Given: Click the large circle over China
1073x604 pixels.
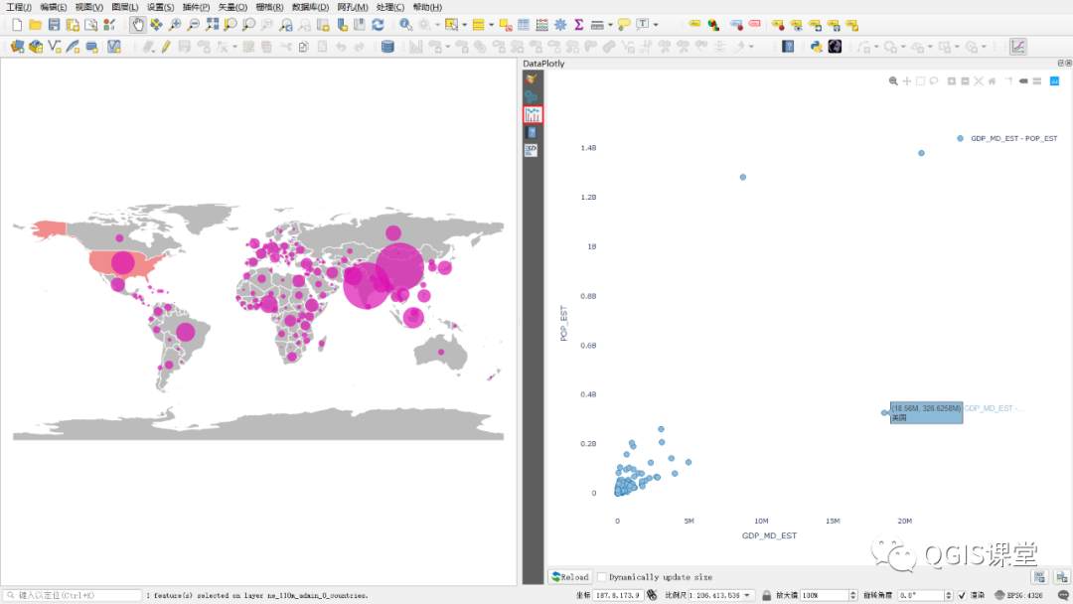Looking at the screenshot, I should point(399,266).
